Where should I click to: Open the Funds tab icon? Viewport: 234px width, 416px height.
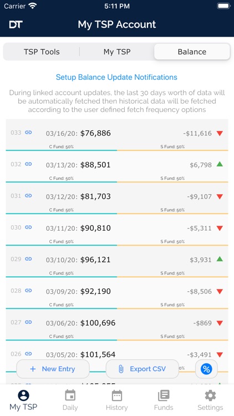164,396
